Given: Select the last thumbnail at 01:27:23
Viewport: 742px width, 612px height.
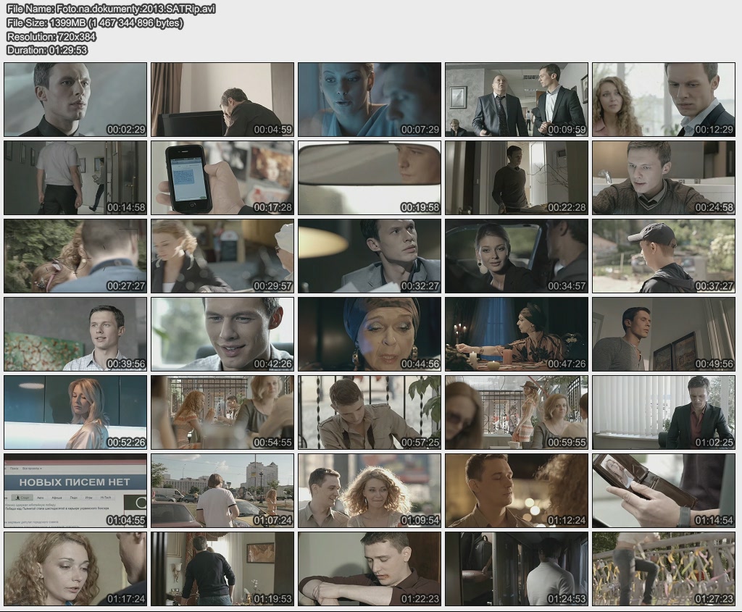Looking at the screenshot, I should 663,569.
